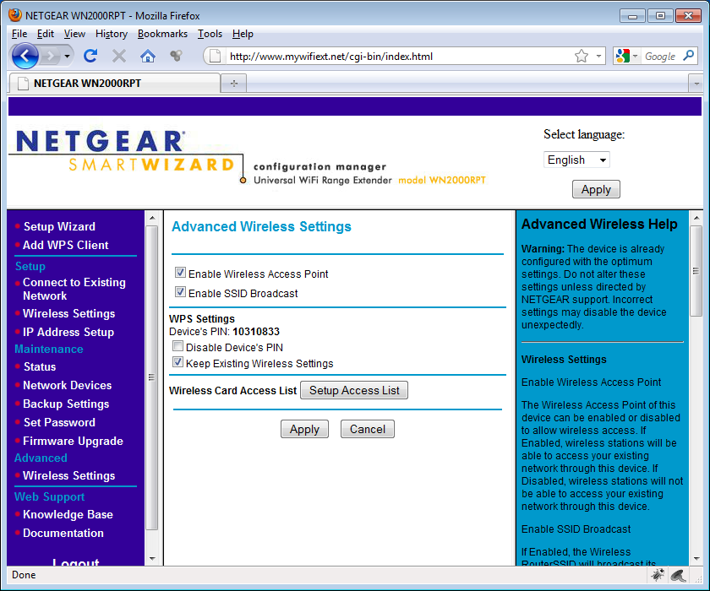This screenshot has width=710, height=591.
Task: Open Connect to Existing Network link
Action: point(74,289)
